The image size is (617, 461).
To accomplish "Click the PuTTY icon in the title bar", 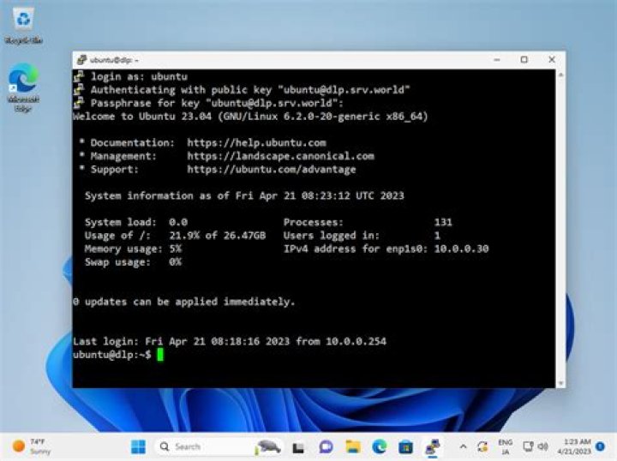I will coord(81,60).
